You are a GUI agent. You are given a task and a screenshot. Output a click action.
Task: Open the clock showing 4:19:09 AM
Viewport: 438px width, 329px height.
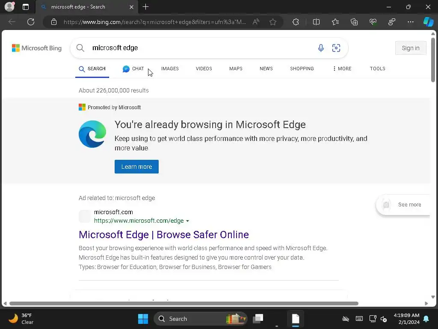click(407, 319)
